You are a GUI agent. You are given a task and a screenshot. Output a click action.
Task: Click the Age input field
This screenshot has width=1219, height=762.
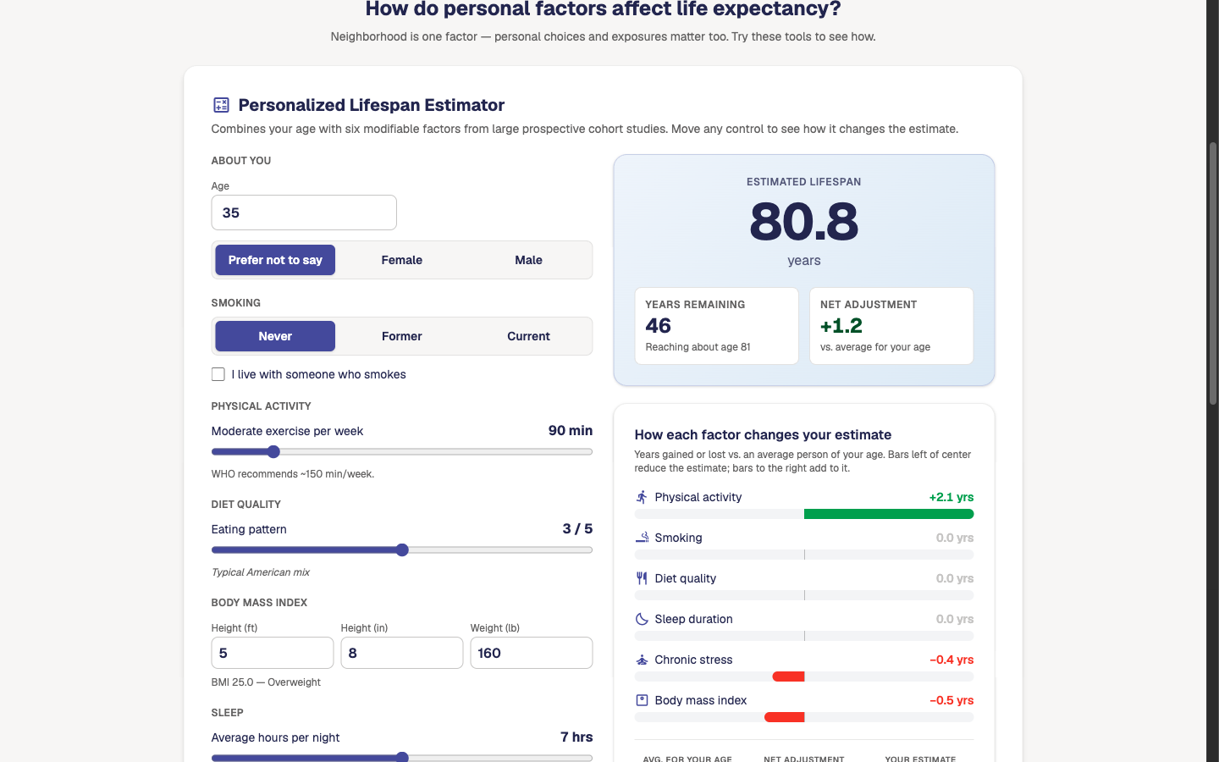point(304,213)
